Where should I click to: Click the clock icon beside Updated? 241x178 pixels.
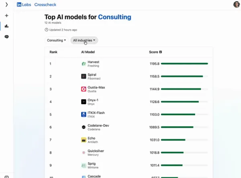[x=47, y=30]
